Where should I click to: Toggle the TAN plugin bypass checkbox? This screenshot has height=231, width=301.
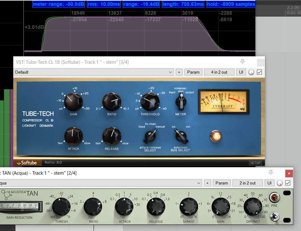pyautogui.click(x=288, y=183)
